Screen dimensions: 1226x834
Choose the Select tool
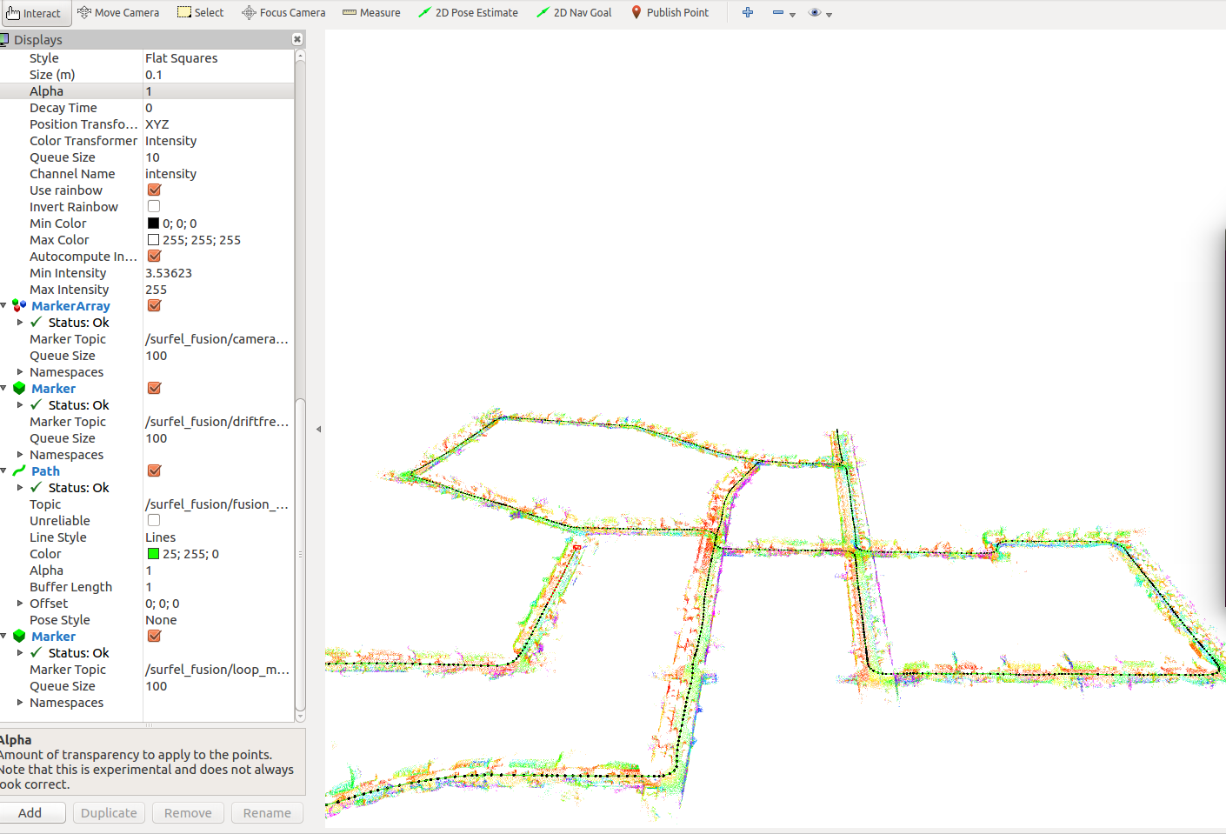pos(200,12)
